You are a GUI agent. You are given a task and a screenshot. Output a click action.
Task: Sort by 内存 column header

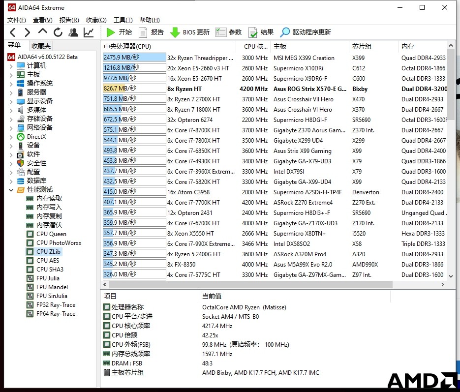[x=423, y=46]
